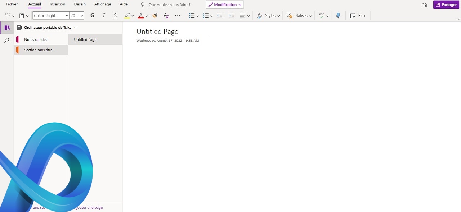Viewport: 461px width, 212px height.
Task: Click the paragraph alignment icon
Action: [243, 15]
